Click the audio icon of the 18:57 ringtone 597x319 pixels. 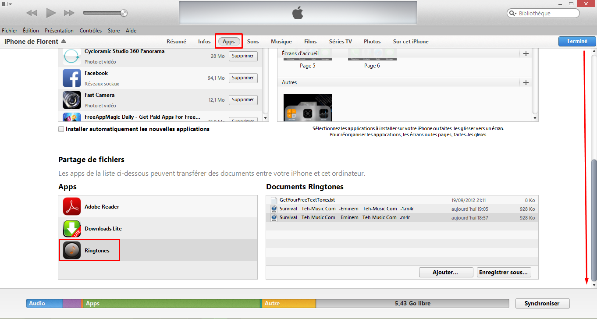[x=274, y=218]
